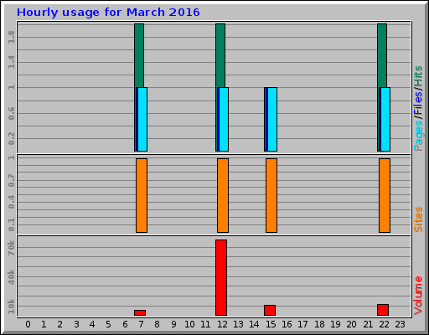This screenshot has width=429, height=335.
Task: Pick the orange Sites bar at hour 7
Action: click(x=142, y=195)
